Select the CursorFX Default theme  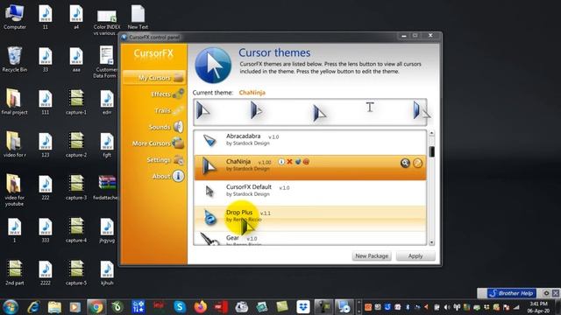pyautogui.click(x=309, y=192)
